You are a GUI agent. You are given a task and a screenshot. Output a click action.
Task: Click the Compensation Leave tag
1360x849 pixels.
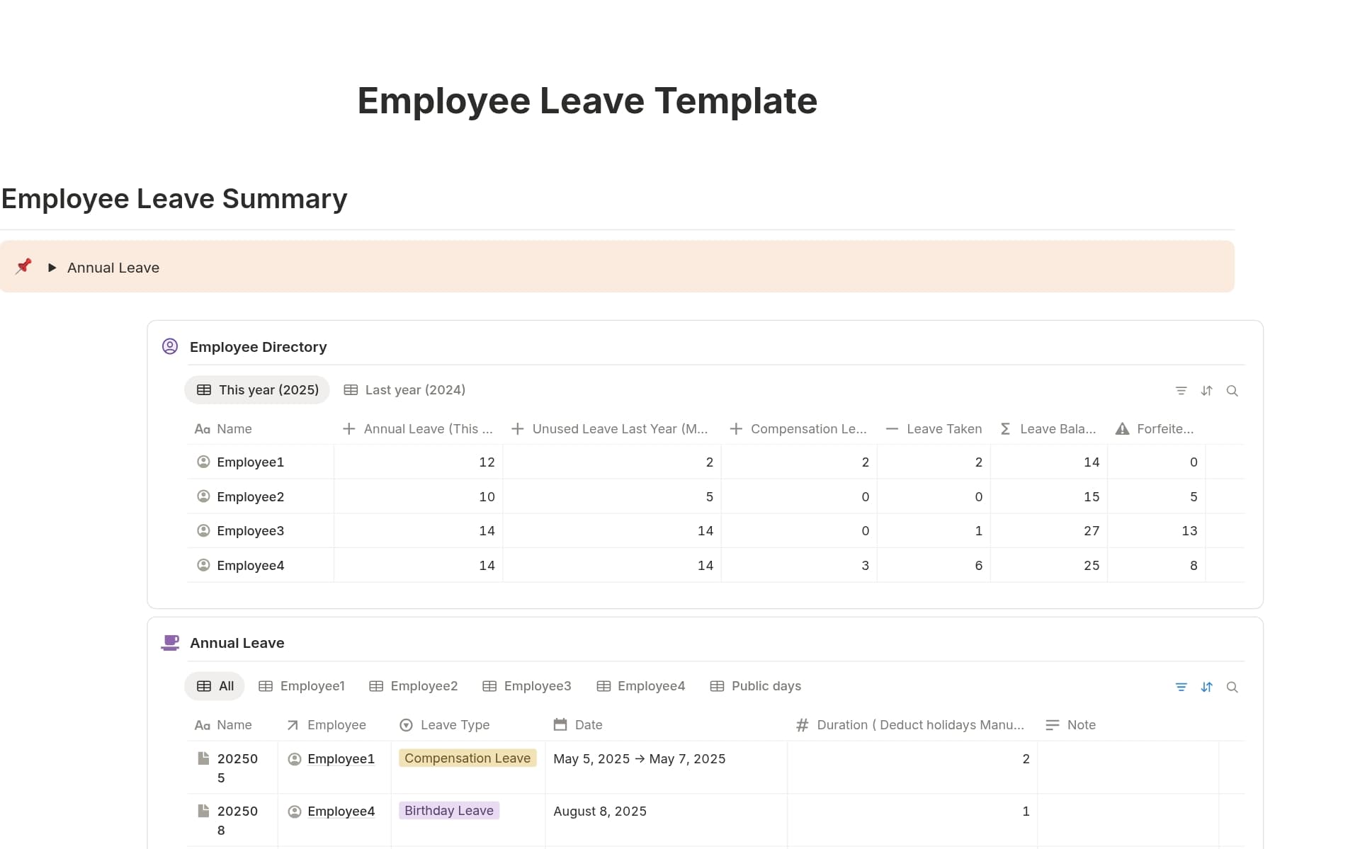[467, 758]
